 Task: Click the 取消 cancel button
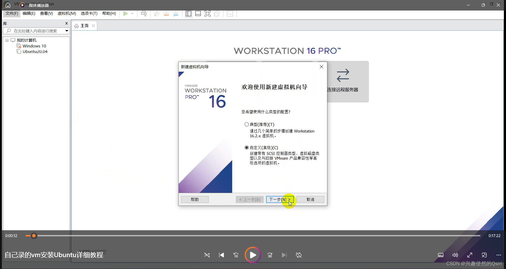click(x=310, y=199)
